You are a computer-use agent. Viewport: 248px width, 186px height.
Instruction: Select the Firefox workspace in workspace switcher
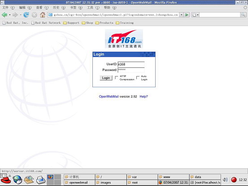(51, 177)
